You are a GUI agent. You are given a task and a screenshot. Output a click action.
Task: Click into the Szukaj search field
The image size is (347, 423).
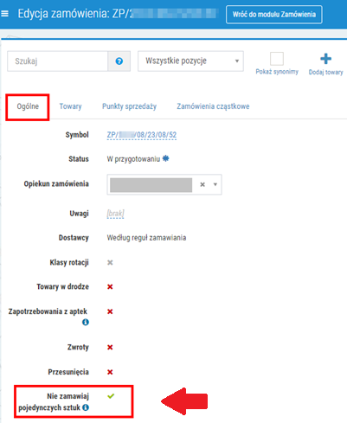click(57, 61)
